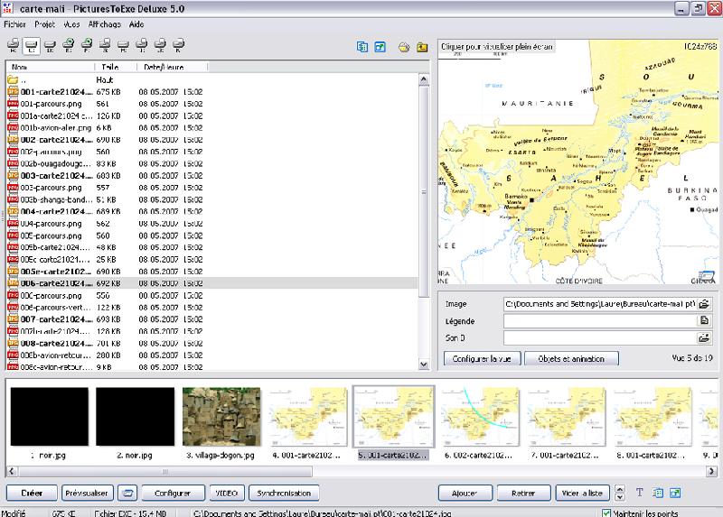723x517 pixels.
Task: Select slide 1 noir.jpg thumbnail
Action: (50, 416)
